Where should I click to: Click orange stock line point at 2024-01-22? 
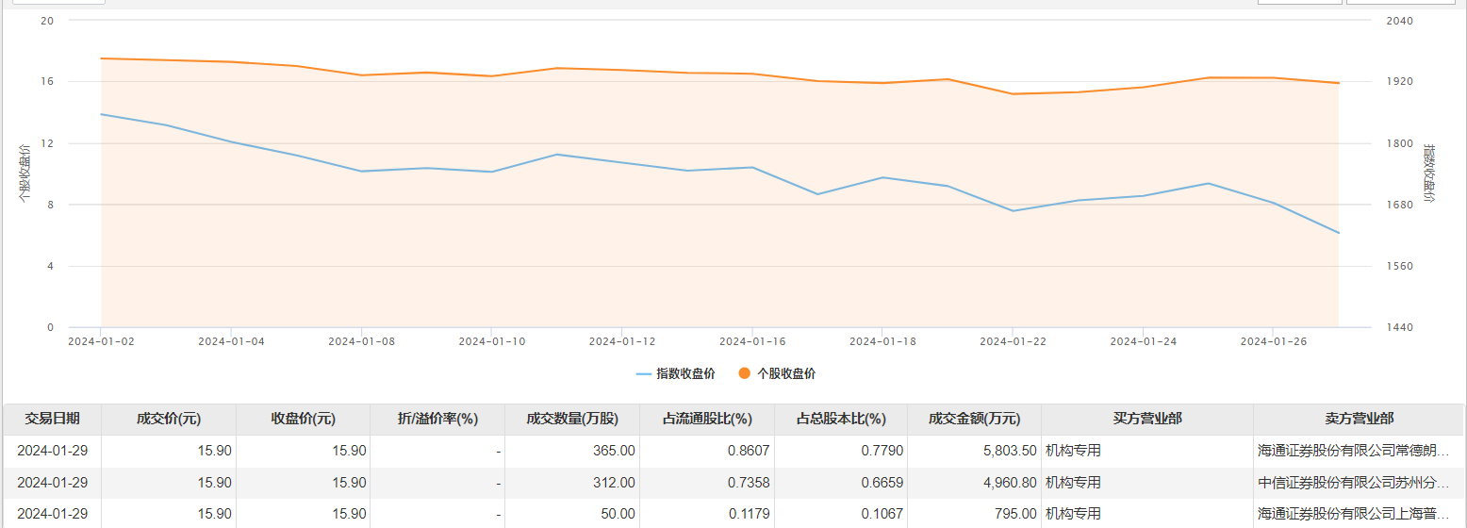[x=1013, y=93]
